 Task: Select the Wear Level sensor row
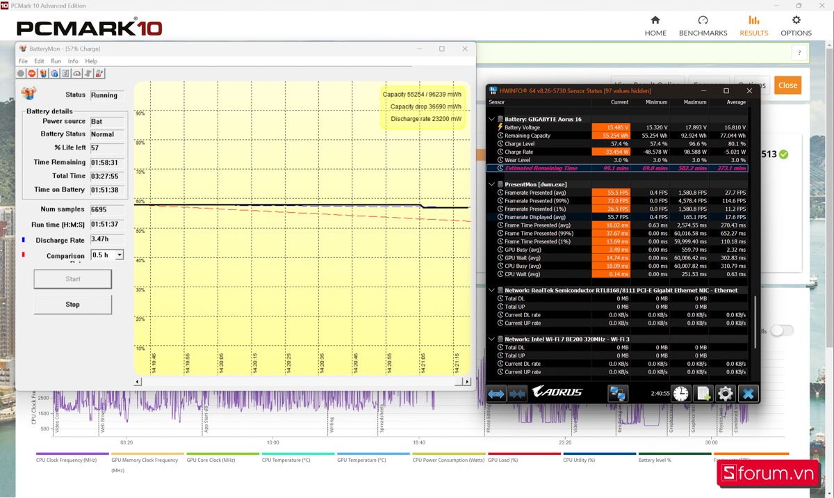coord(618,160)
